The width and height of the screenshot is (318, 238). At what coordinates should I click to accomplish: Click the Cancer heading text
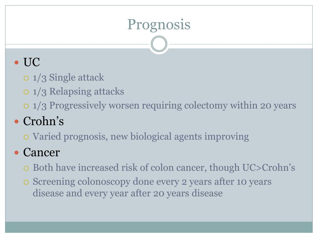click(x=42, y=152)
